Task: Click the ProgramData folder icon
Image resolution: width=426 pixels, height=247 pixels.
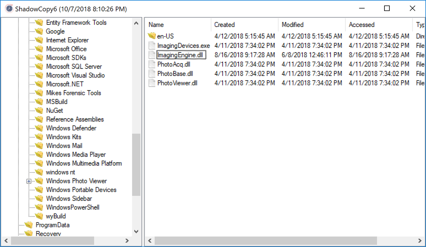Action: pos(29,225)
